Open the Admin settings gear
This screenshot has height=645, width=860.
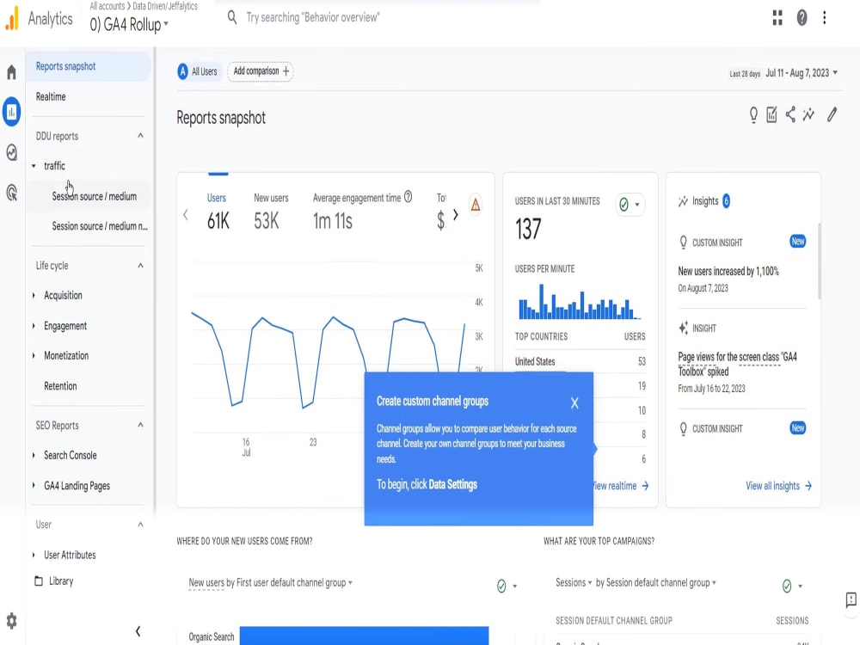point(11,621)
